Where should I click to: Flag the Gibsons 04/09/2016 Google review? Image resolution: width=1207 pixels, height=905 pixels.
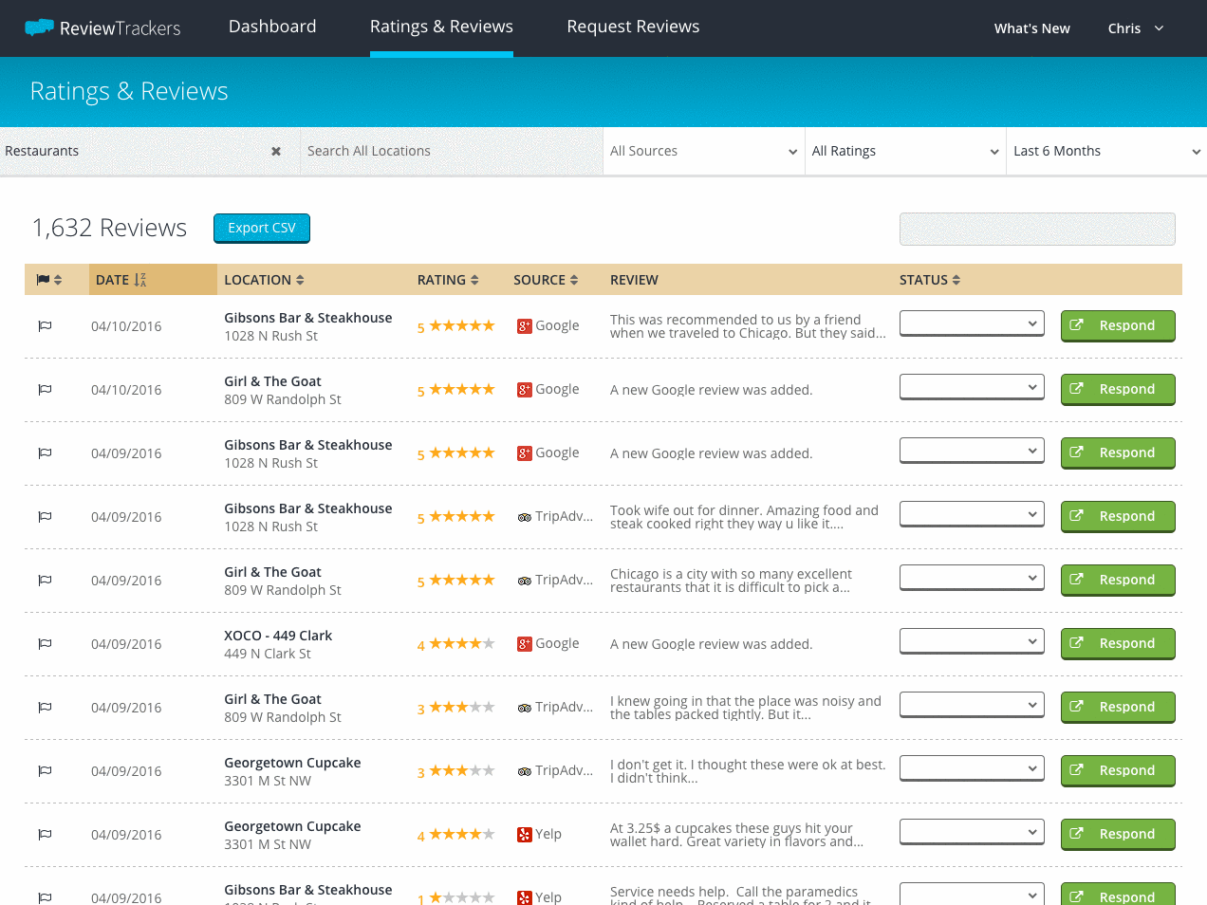pos(45,452)
